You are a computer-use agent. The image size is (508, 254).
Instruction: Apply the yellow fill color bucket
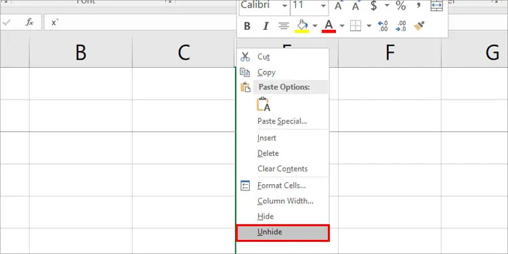302,26
